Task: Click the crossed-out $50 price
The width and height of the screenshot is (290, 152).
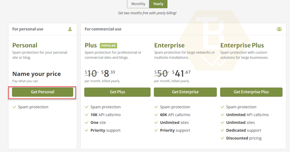Action: (x=162, y=73)
